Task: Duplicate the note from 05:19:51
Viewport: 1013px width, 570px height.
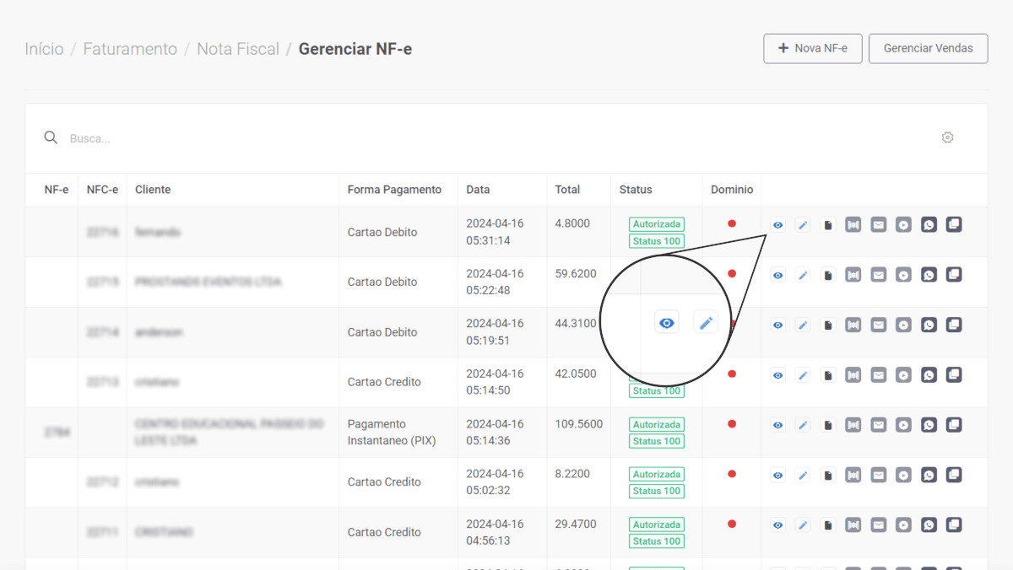Action: [954, 325]
